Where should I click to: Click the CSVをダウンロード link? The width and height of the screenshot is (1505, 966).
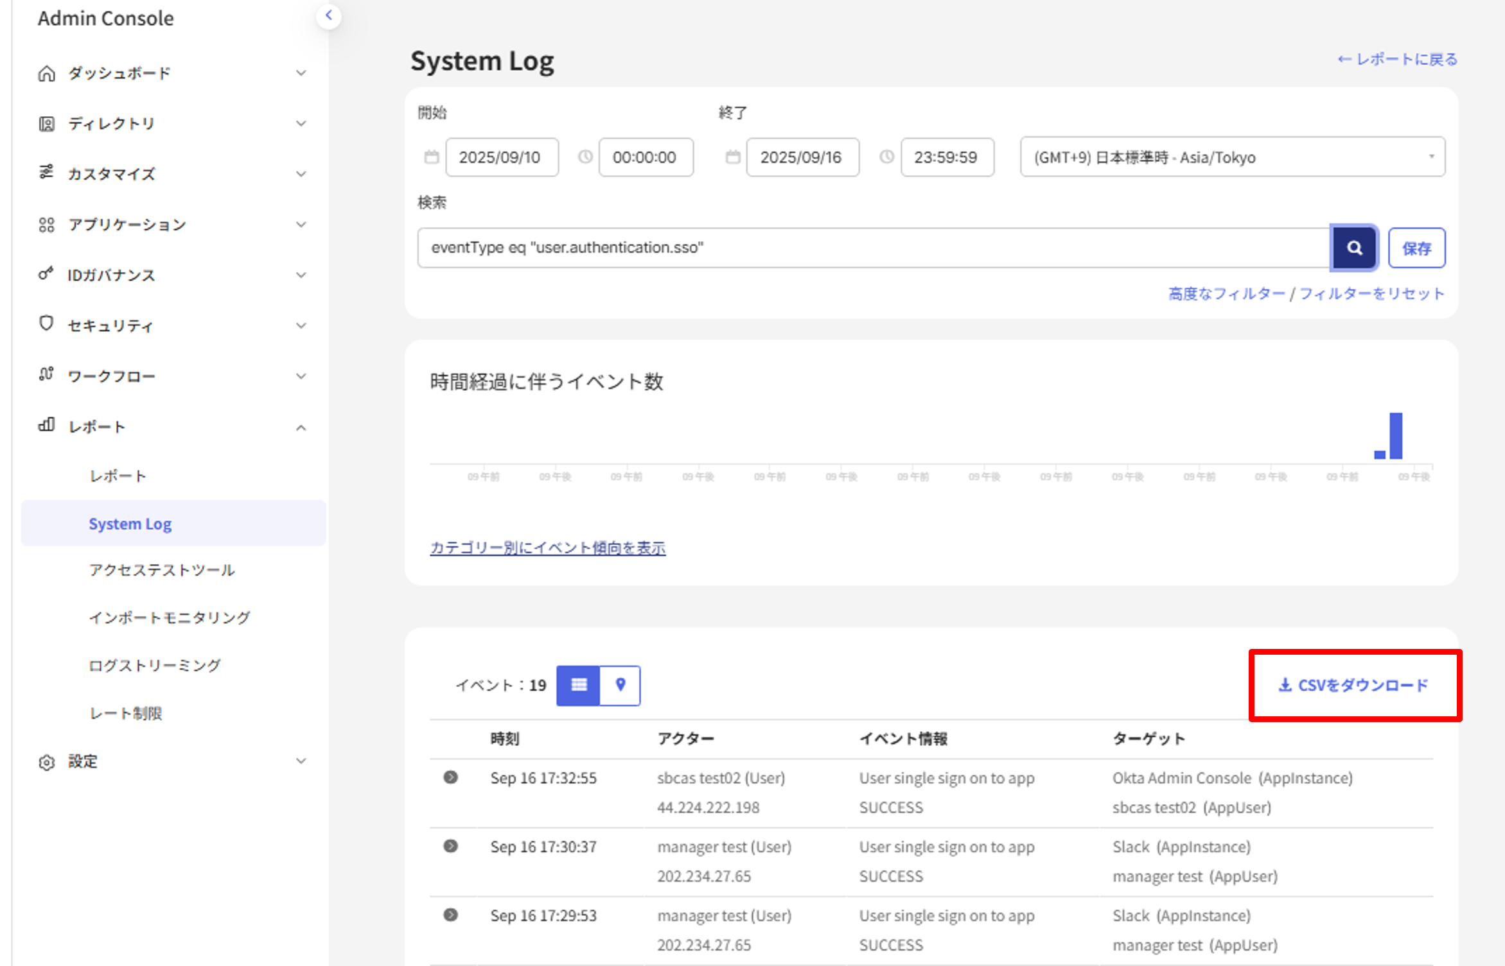pos(1354,685)
